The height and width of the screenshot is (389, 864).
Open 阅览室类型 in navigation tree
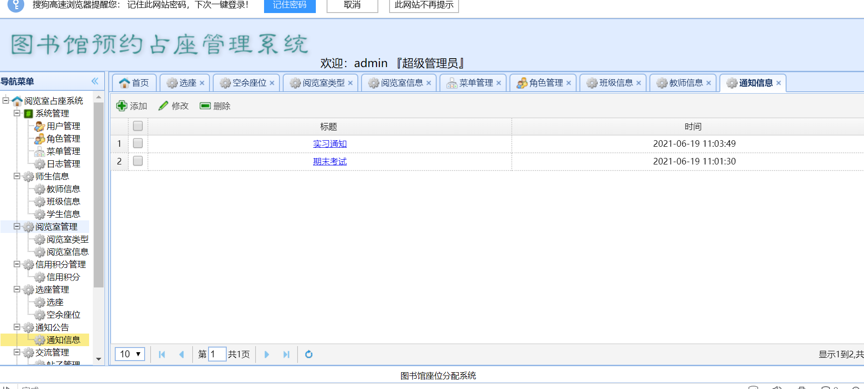click(67, 239)
